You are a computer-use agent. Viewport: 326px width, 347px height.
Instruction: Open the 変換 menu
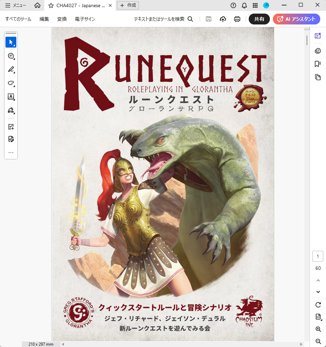point(62,19)
